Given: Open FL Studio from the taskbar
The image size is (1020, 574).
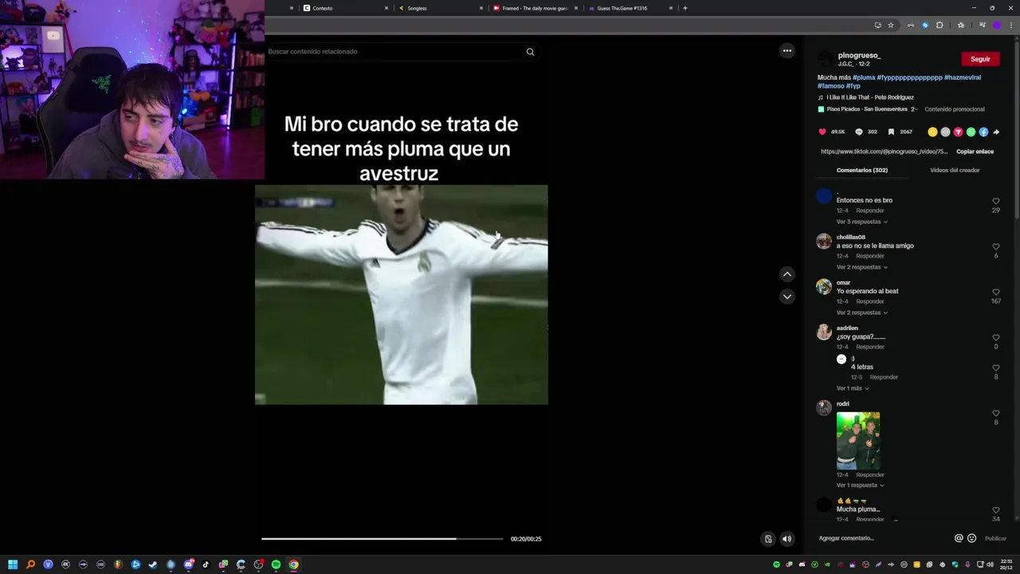Looking at the screenshot, I should (x=118, y=564).
